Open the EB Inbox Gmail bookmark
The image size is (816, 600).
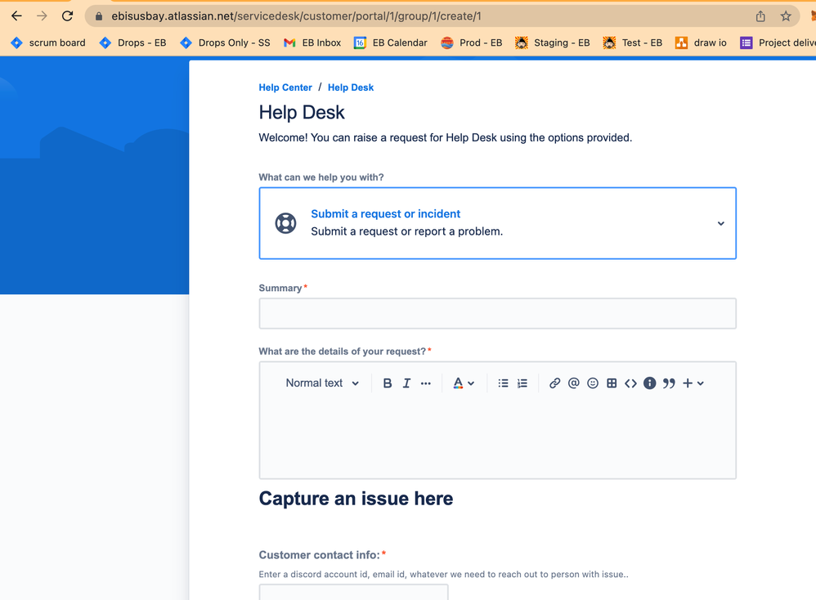[312, 43]
